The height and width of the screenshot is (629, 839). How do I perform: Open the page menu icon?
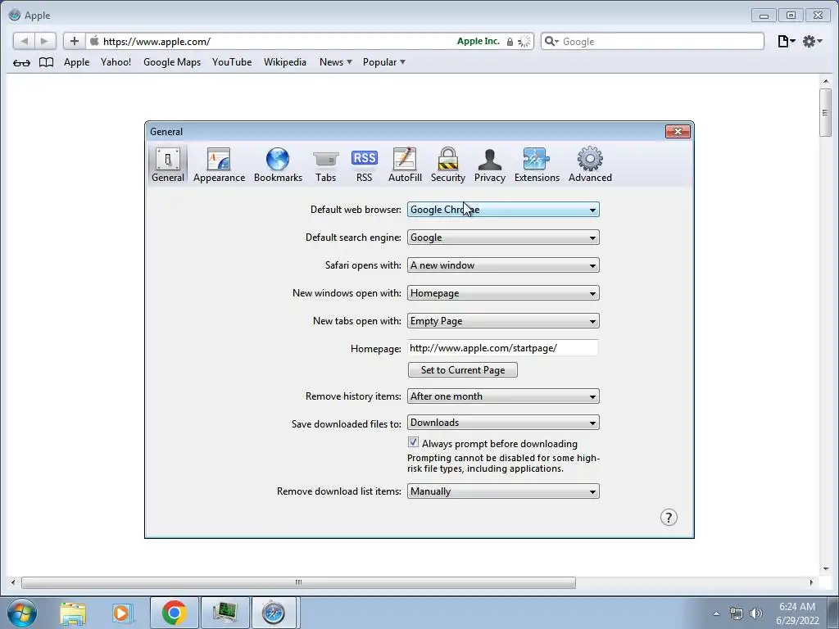click(786, 41)
